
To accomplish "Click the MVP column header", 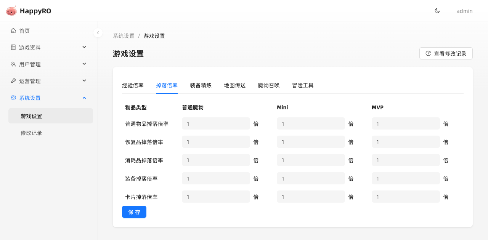I will pyautogui.click(x=377, y=107).
